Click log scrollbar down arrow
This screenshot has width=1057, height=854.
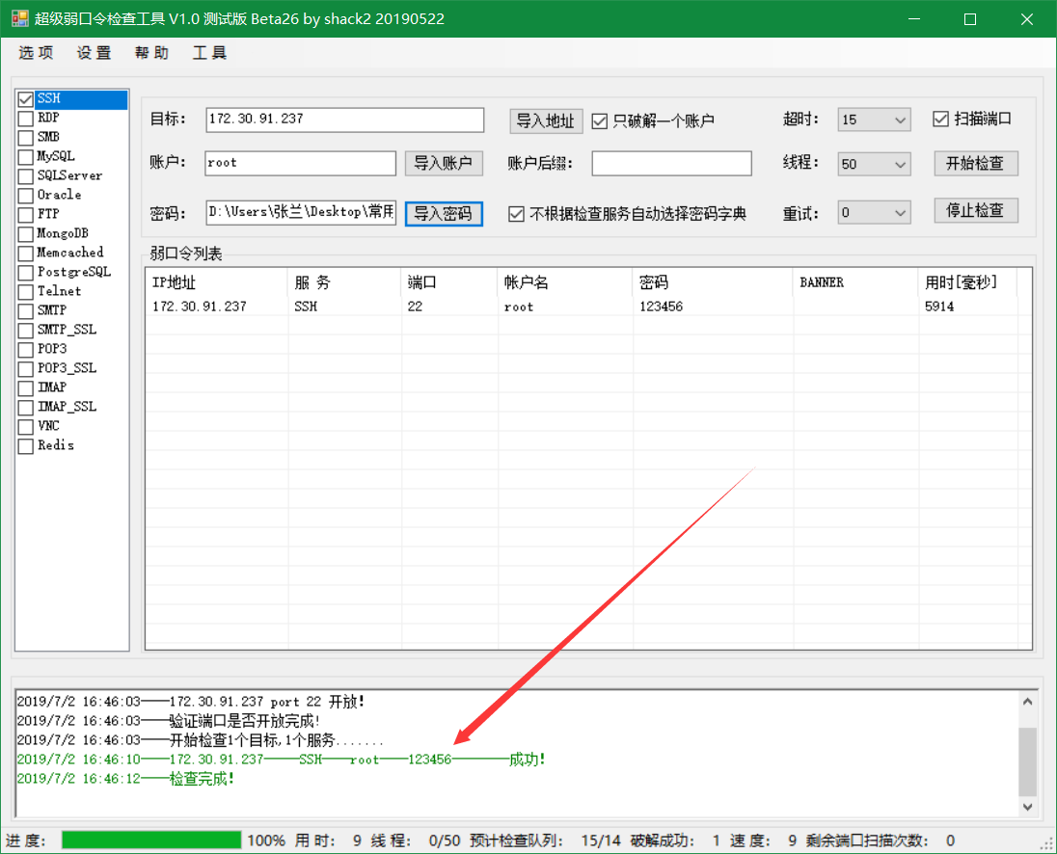pyautogui.click(x=1027, y=806)
